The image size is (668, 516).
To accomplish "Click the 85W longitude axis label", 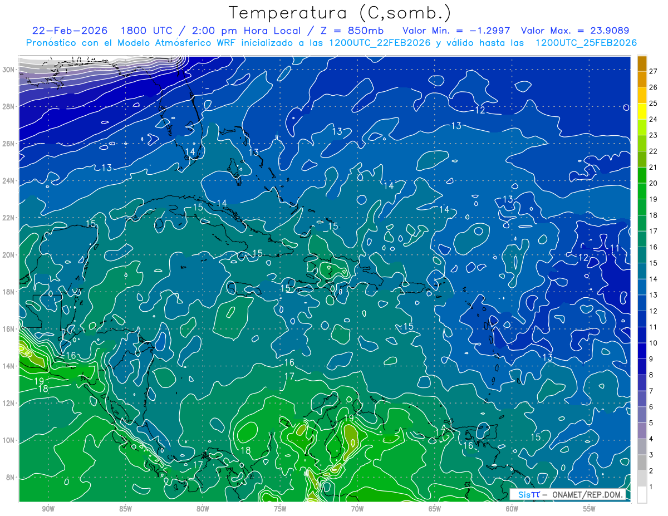I will coord(125,509).
